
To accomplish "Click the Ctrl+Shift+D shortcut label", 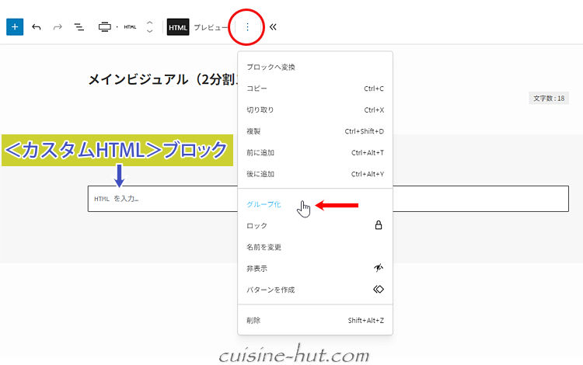I will 364,131.
